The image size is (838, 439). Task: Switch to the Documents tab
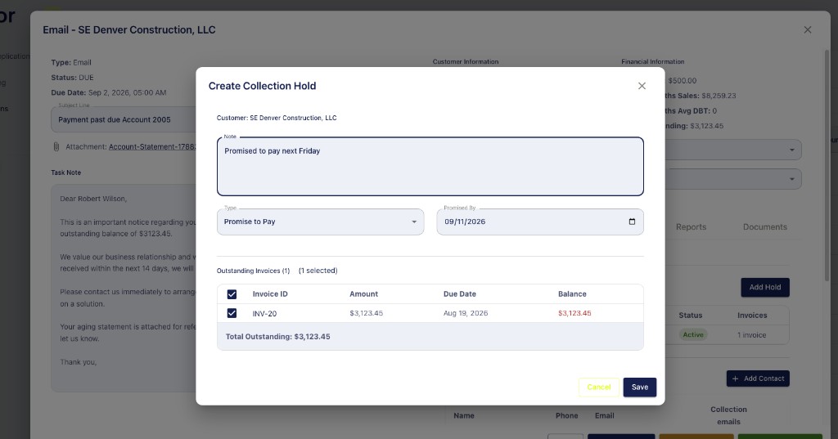tap(765, 227)
